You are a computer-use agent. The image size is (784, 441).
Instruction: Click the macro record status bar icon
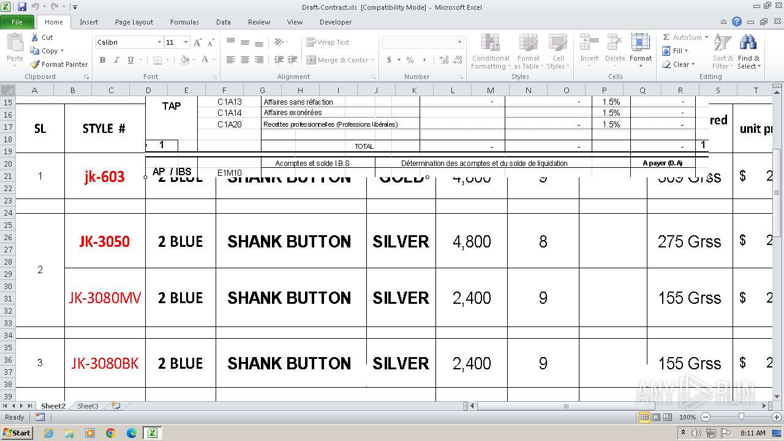click(40, 417)
